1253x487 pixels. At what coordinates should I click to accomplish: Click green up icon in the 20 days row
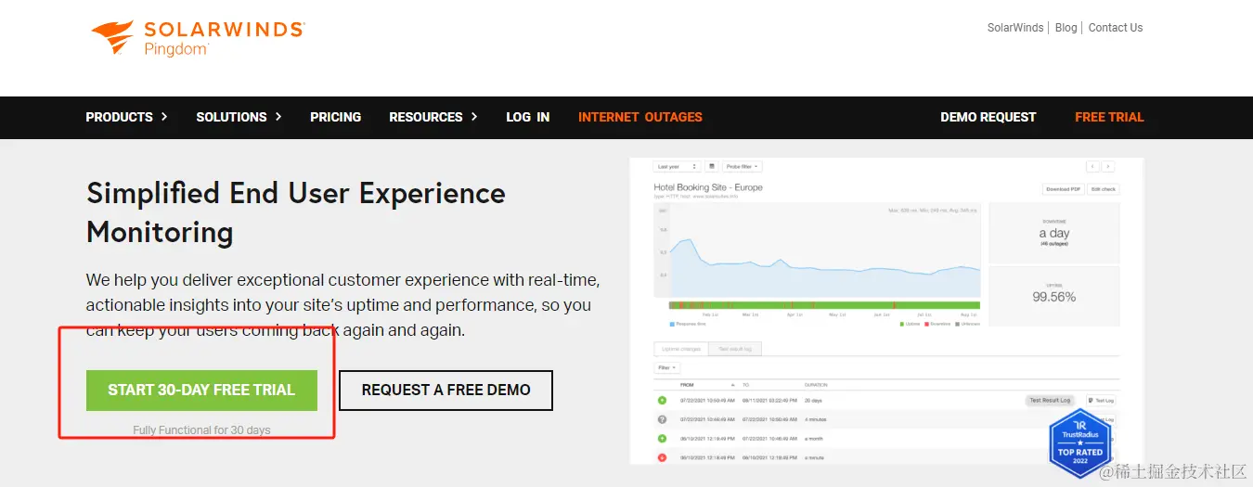click(x=662, y=400)
